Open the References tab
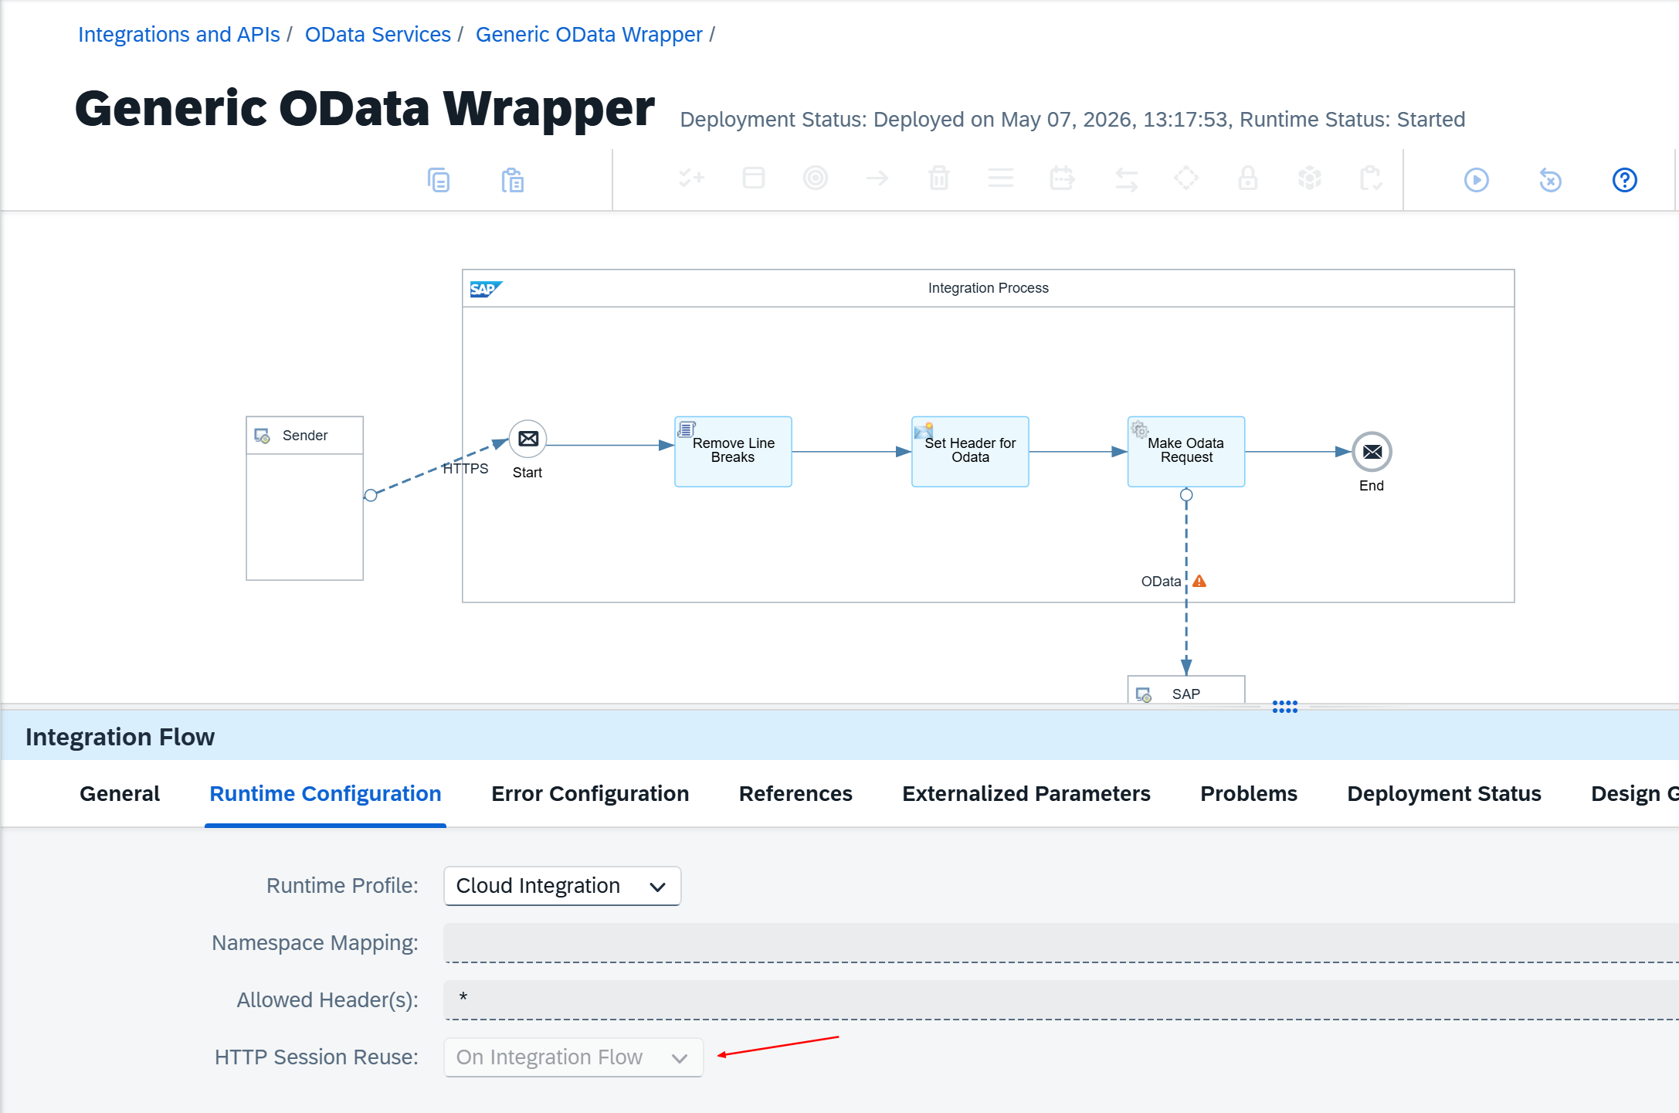This screenshot has height=1113, width=1679. (795, 794)
